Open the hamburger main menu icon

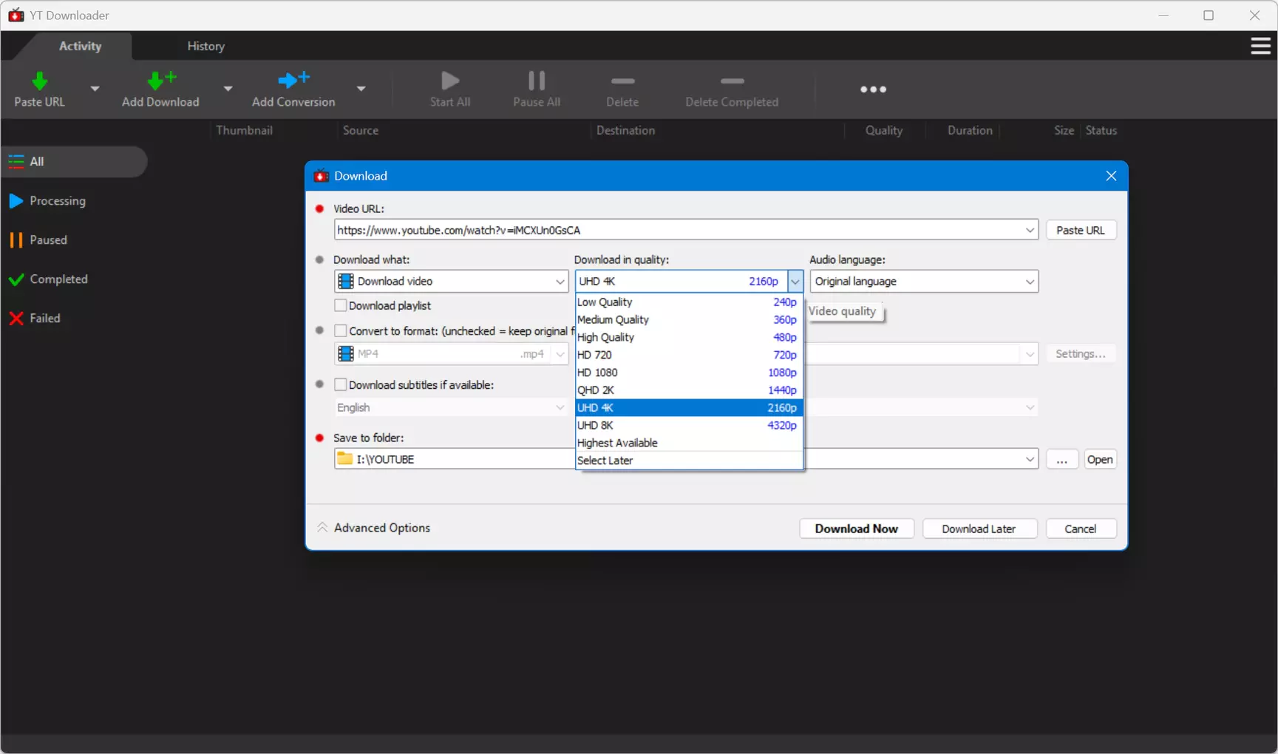[1260, 46]
